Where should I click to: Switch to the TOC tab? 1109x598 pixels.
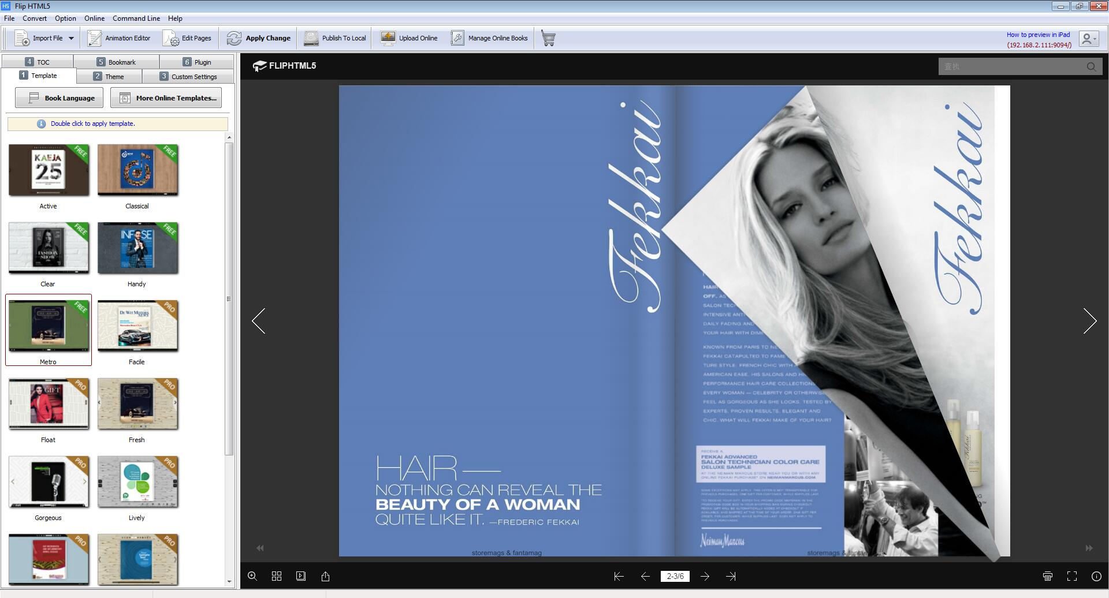coord(38,62)
